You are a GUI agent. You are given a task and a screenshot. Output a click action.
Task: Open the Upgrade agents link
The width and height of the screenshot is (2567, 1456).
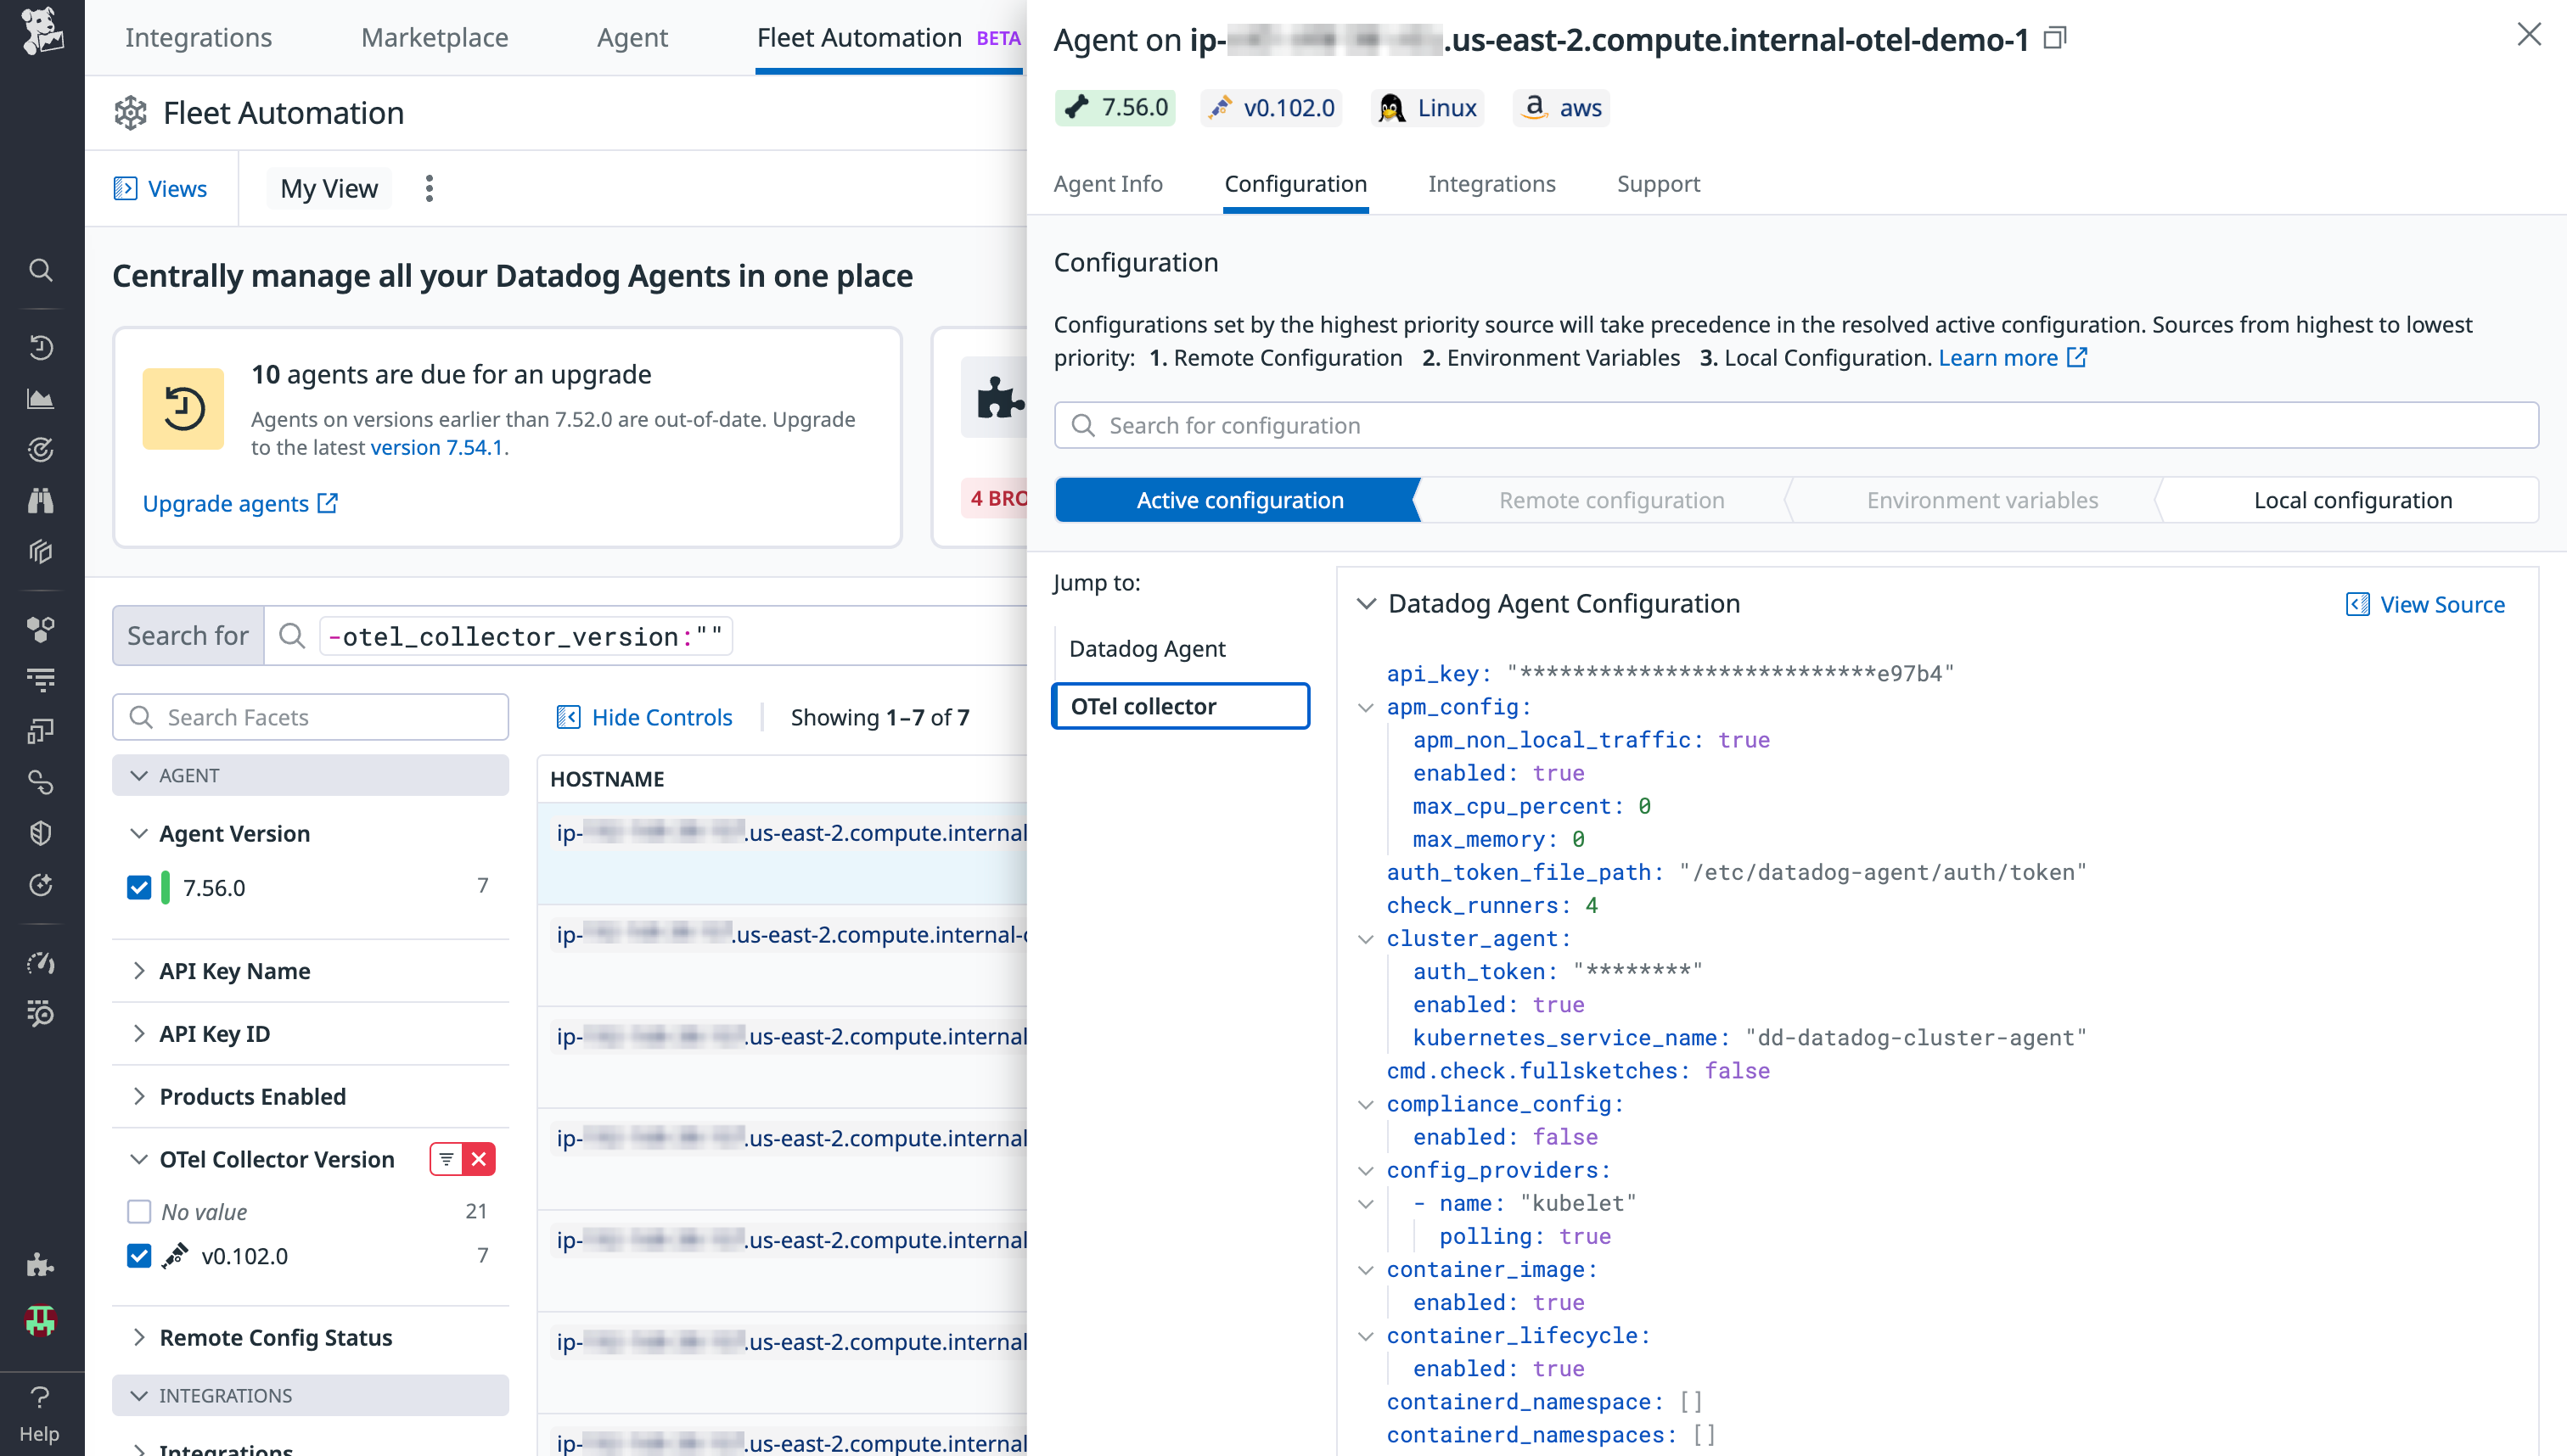(x=226, y=504)
